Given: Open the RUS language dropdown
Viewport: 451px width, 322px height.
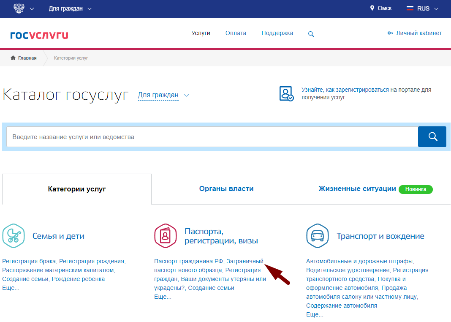Looking at the screenshot, I should (422, 8).
